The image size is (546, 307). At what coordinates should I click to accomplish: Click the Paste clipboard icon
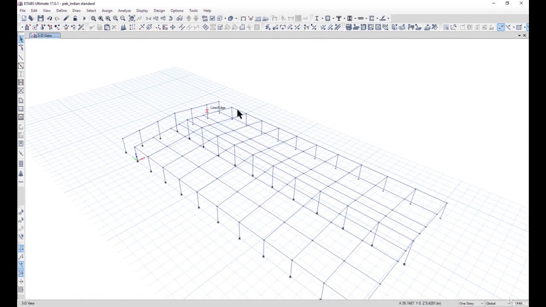(x=107, y=27)
